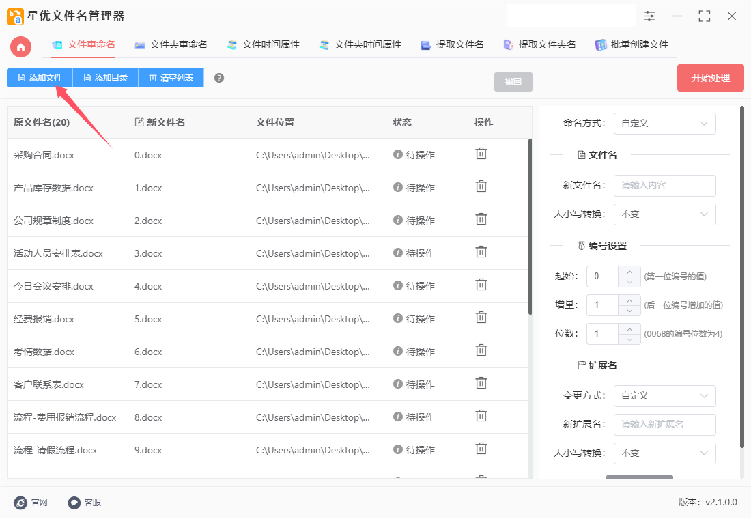Click the 新扩展名 input field
Screen dimensions: 751x519
[664, 425]
